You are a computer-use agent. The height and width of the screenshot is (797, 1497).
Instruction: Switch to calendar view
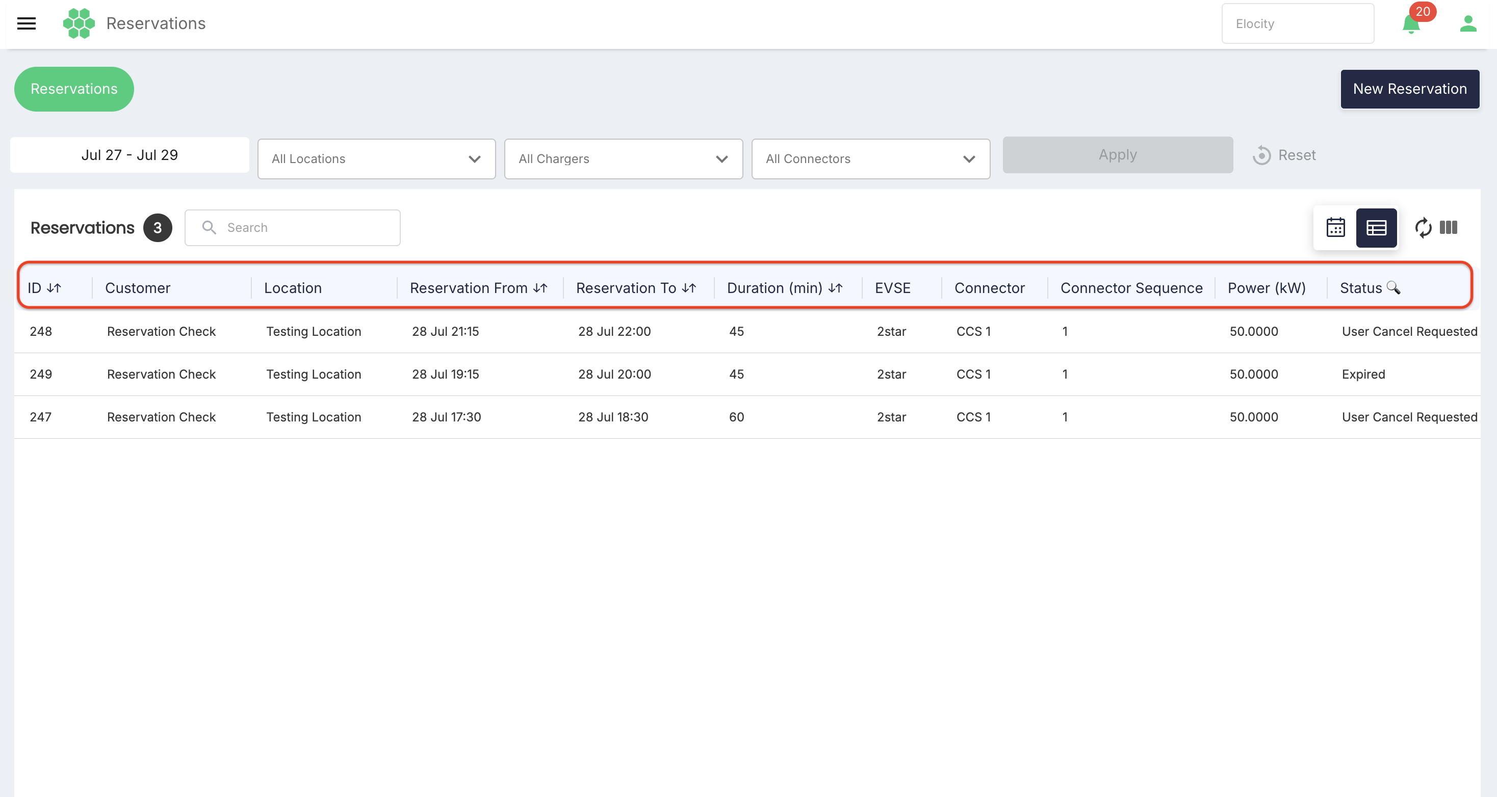click(1335, 228)
